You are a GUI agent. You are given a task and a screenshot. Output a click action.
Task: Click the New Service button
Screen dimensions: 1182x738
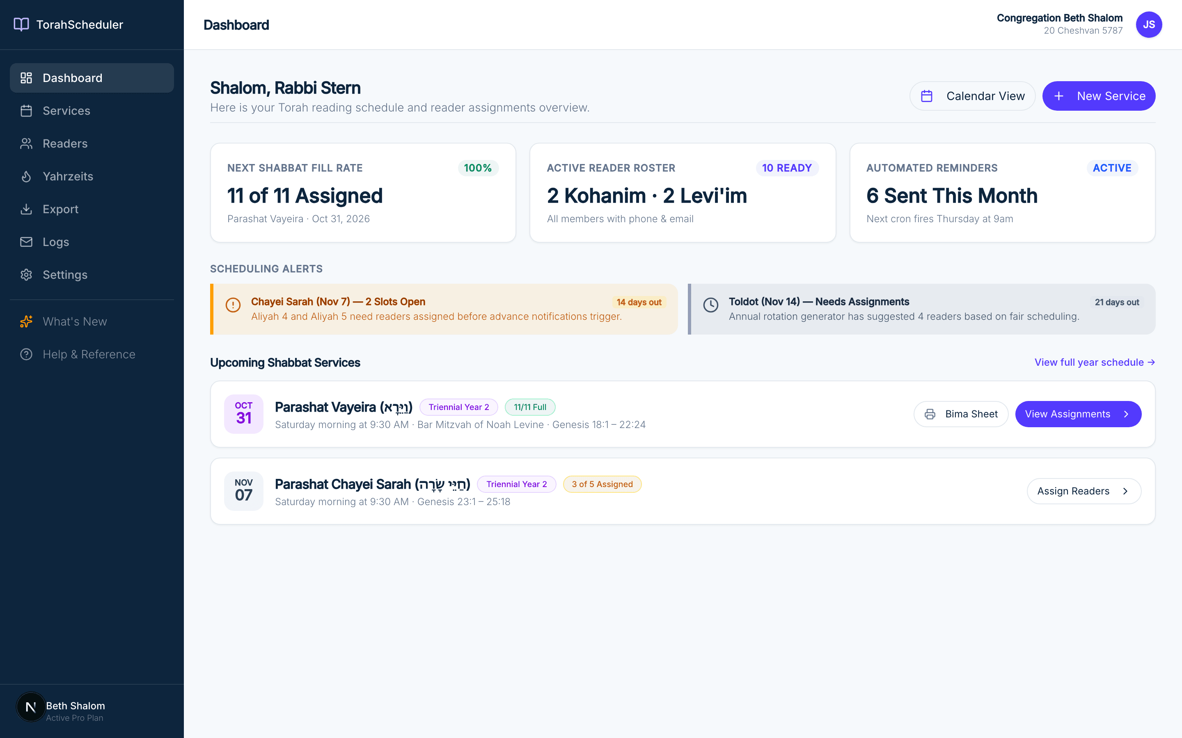(1098, 96)
